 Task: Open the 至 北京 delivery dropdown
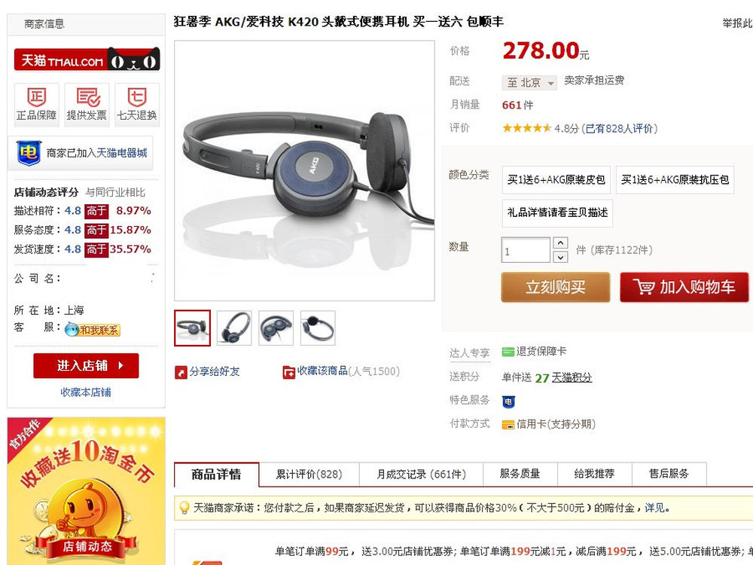529,83
